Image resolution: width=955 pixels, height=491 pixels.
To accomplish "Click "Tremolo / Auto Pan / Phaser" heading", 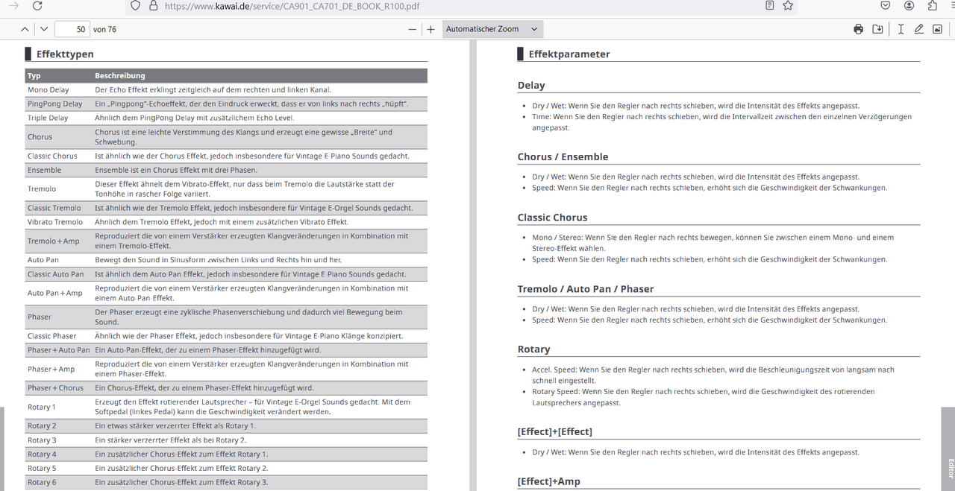I will click(586, 289).
